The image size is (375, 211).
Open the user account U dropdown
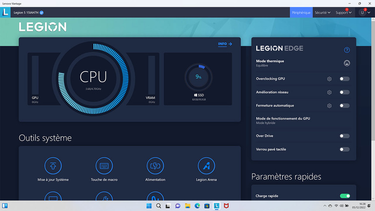[x=365, y=12]
